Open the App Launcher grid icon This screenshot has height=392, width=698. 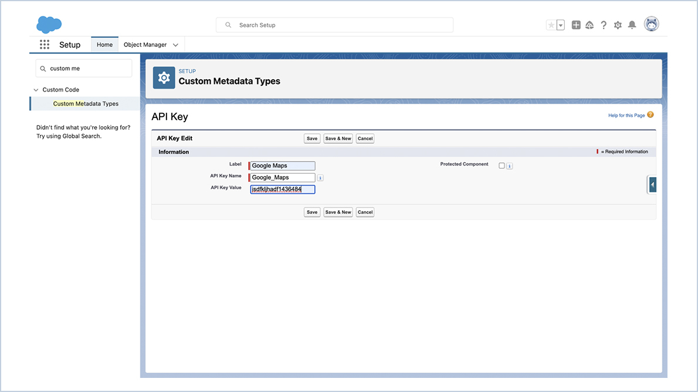tap(44, 44)
